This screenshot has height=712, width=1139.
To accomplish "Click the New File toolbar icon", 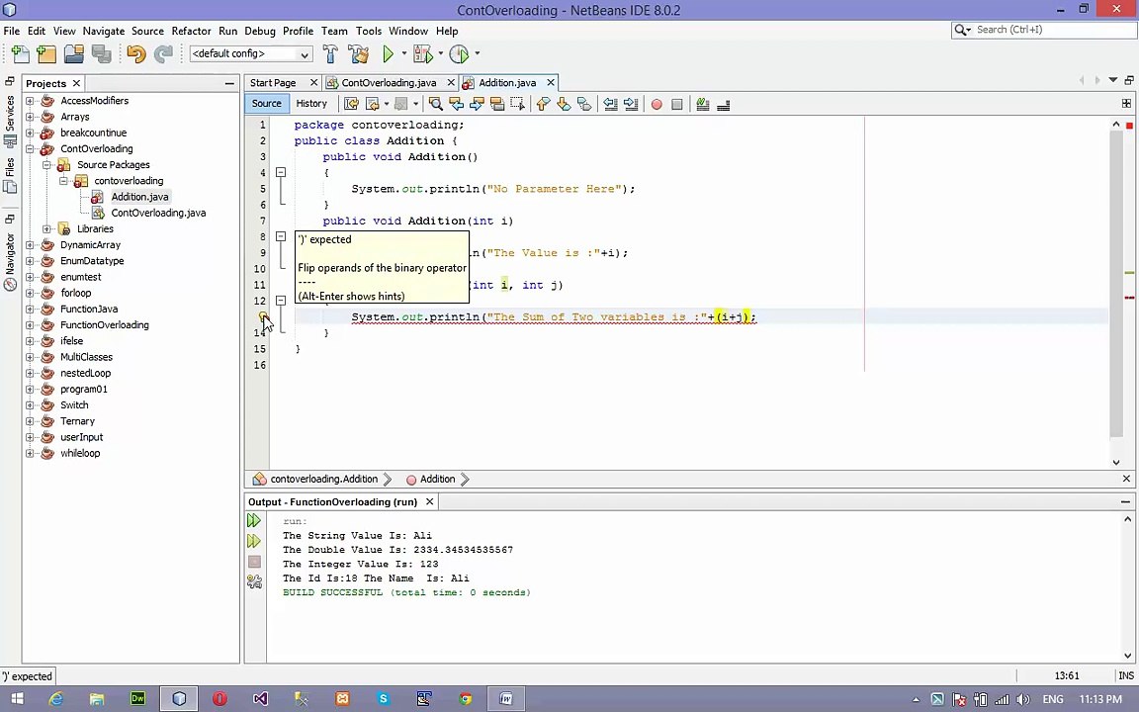I will (21, 53).
